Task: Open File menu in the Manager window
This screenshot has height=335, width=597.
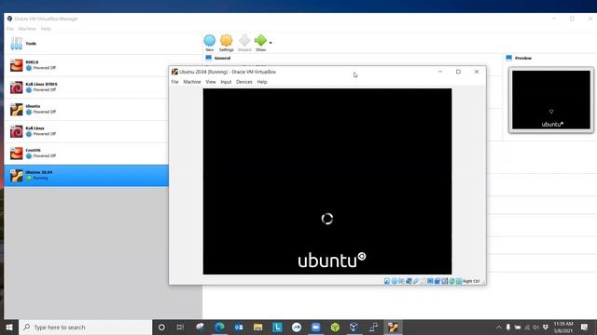Action: coord(10,29)
